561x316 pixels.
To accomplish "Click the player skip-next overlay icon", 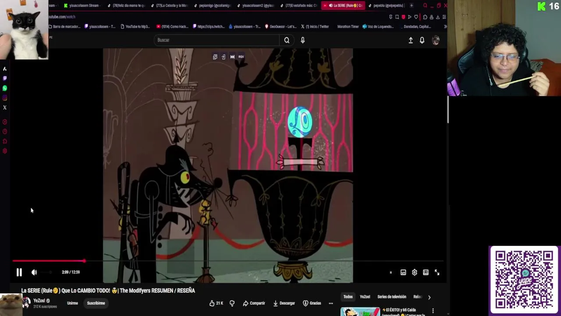I will coord(232,57).
